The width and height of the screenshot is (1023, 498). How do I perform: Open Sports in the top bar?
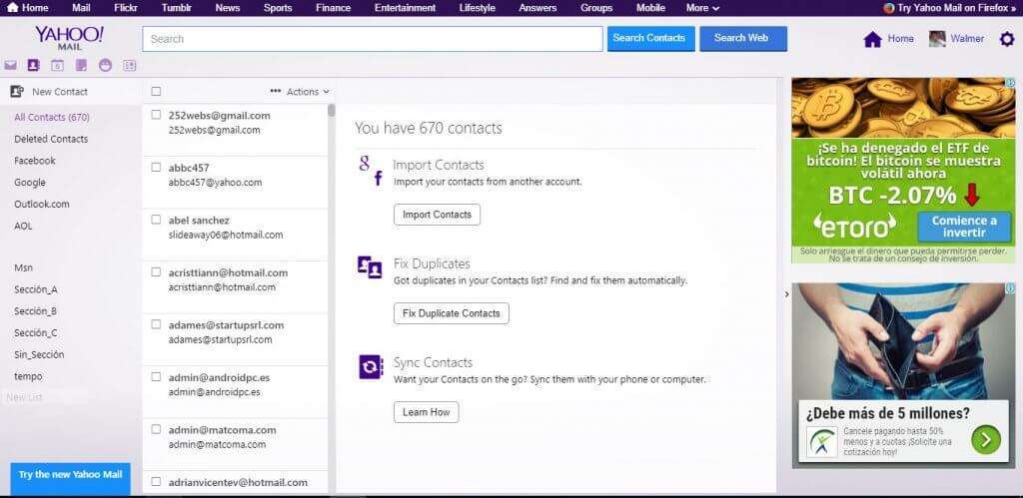click(278, 8)
